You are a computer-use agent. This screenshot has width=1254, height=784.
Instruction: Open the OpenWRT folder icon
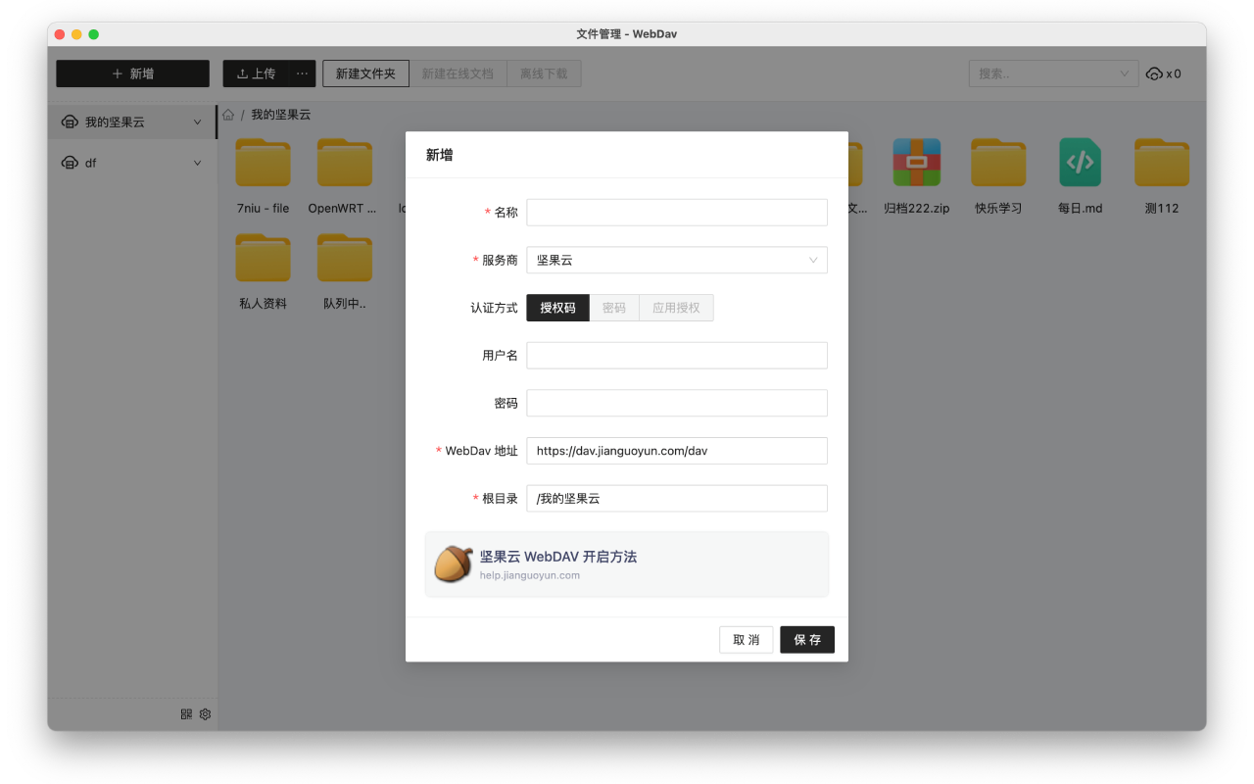(344, 163)
